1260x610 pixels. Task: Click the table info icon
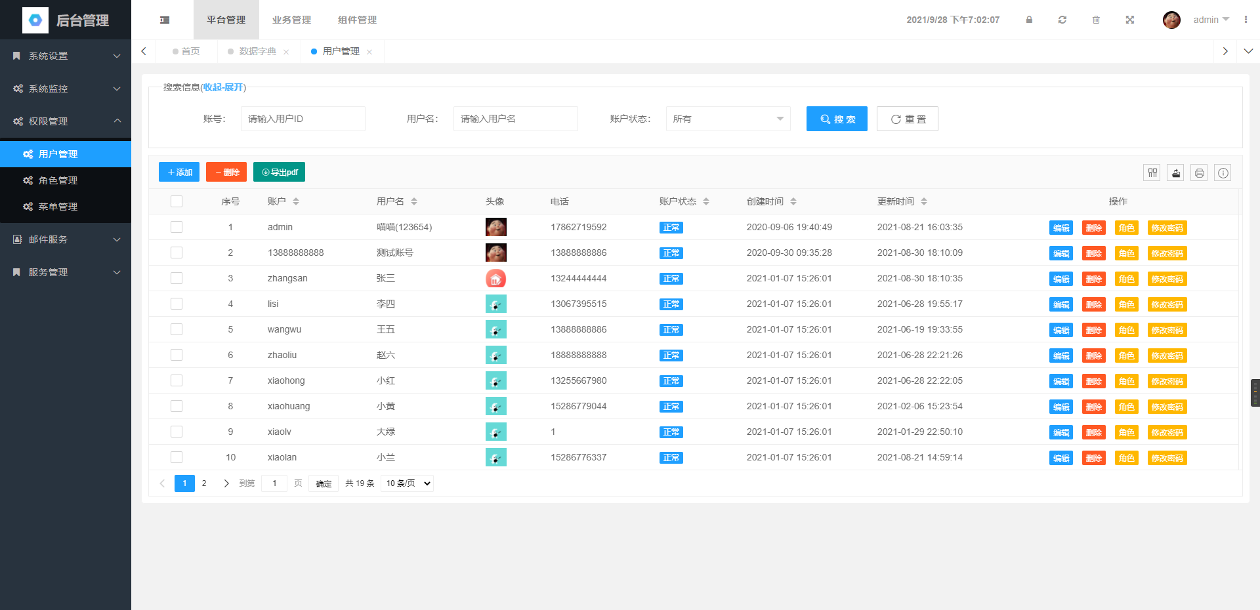[1223, 173]
